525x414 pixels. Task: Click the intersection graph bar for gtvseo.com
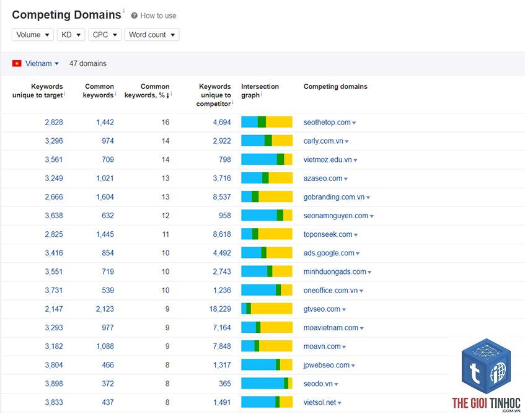click(x=267, y=309)
